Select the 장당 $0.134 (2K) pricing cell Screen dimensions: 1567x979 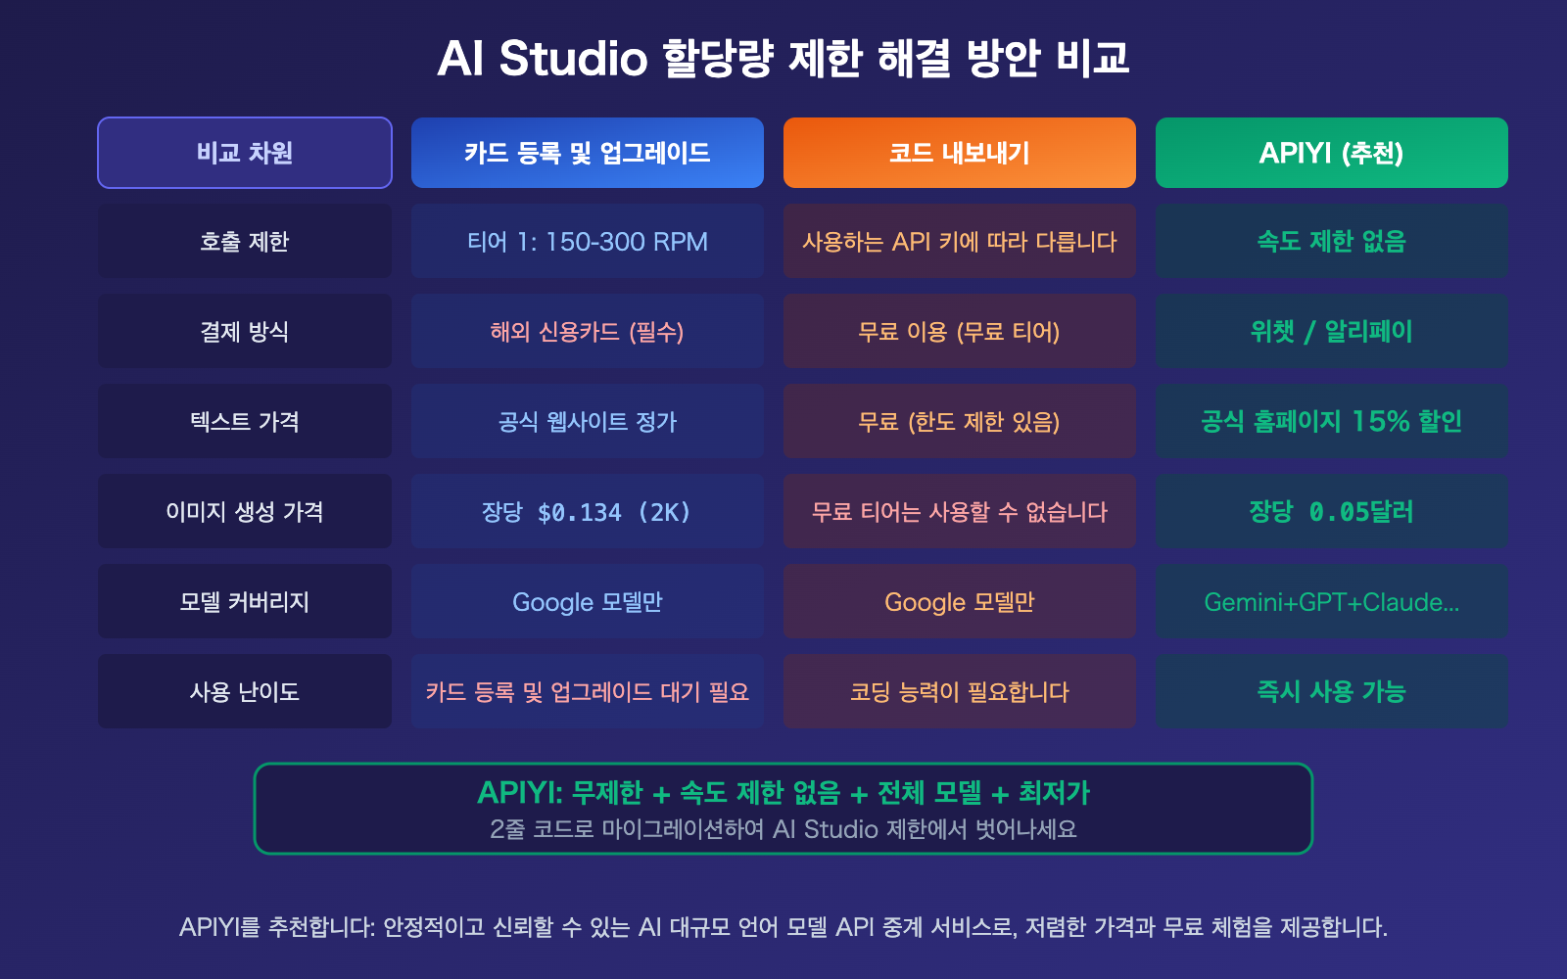[587, 510]
